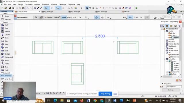Set dimension text above line option

pos(130,17)
